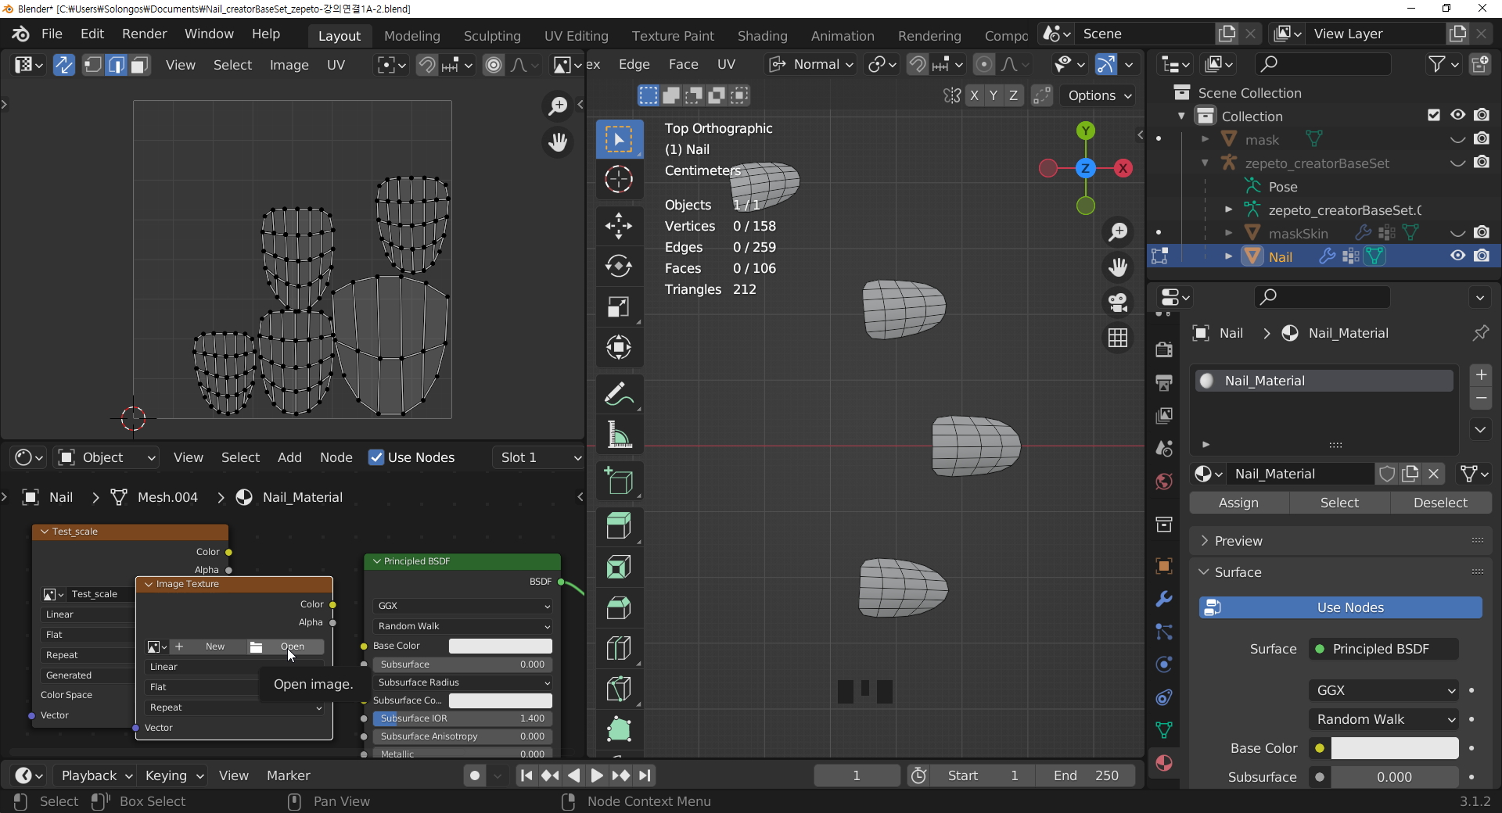Open the Normal transform orientation dropdown
The image size is (1502, 813).
[x=810, y=64]
